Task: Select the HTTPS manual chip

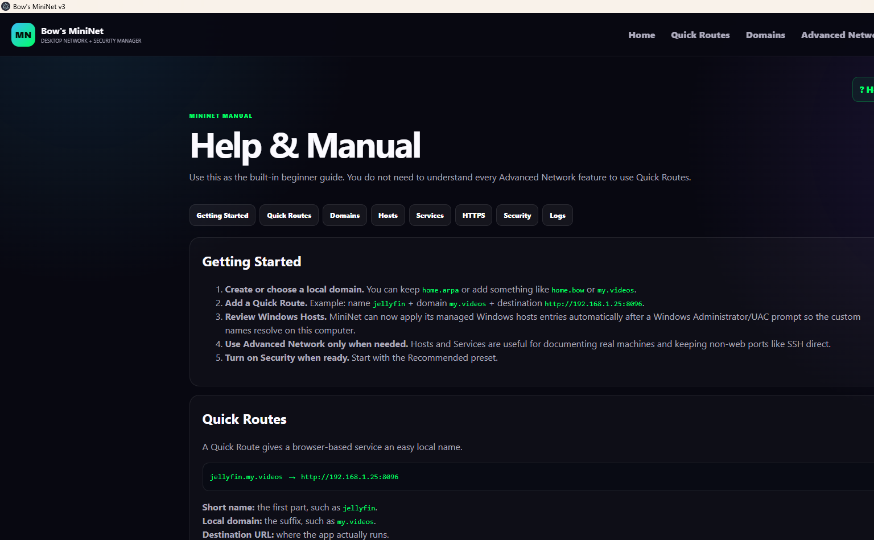Action: pyautogui.click(x=473, y=215)
